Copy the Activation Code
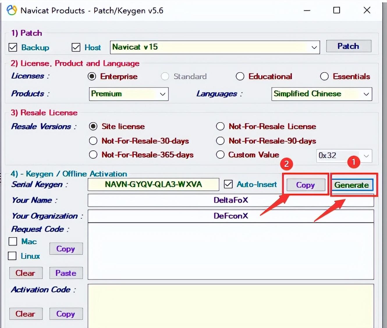387x328 pixels. 66,314
